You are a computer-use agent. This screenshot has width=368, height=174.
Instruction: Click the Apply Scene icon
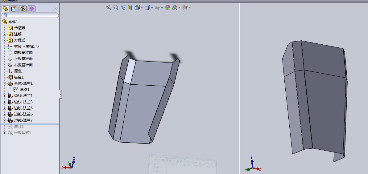click(x=175, y=7)
